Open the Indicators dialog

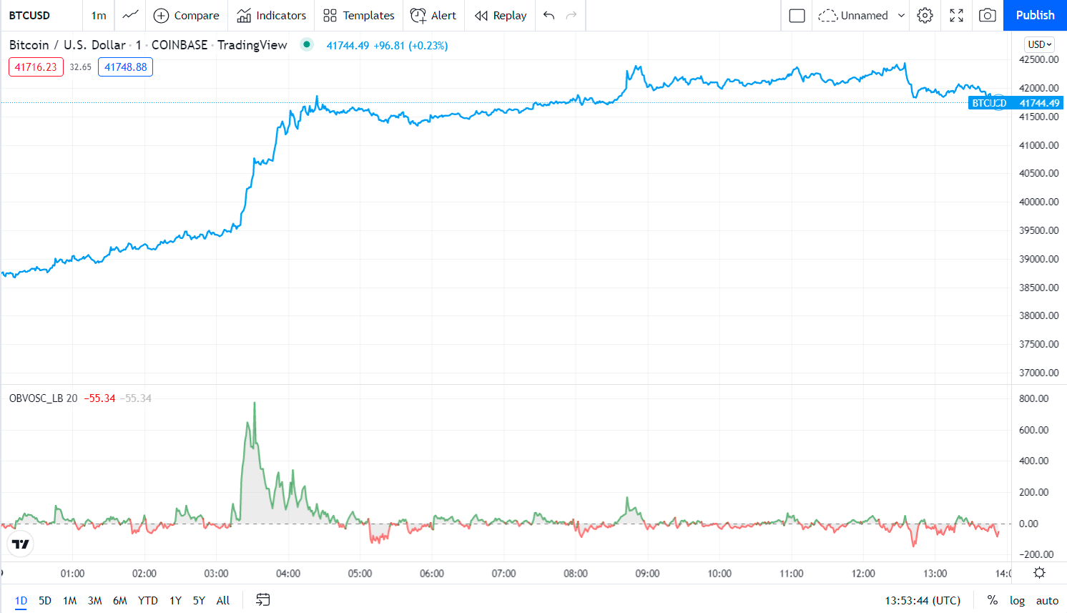click(271, 16)
